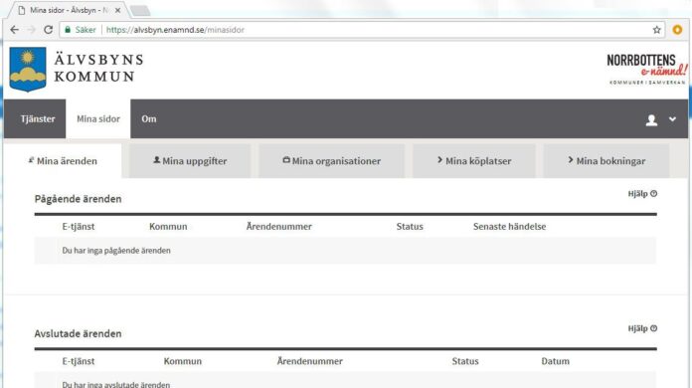The height and width of the screenshot is (388, 692).
Task: Switch to the Mina uppgifter tab
Action: pyautogui.click(x=190, y=161)
